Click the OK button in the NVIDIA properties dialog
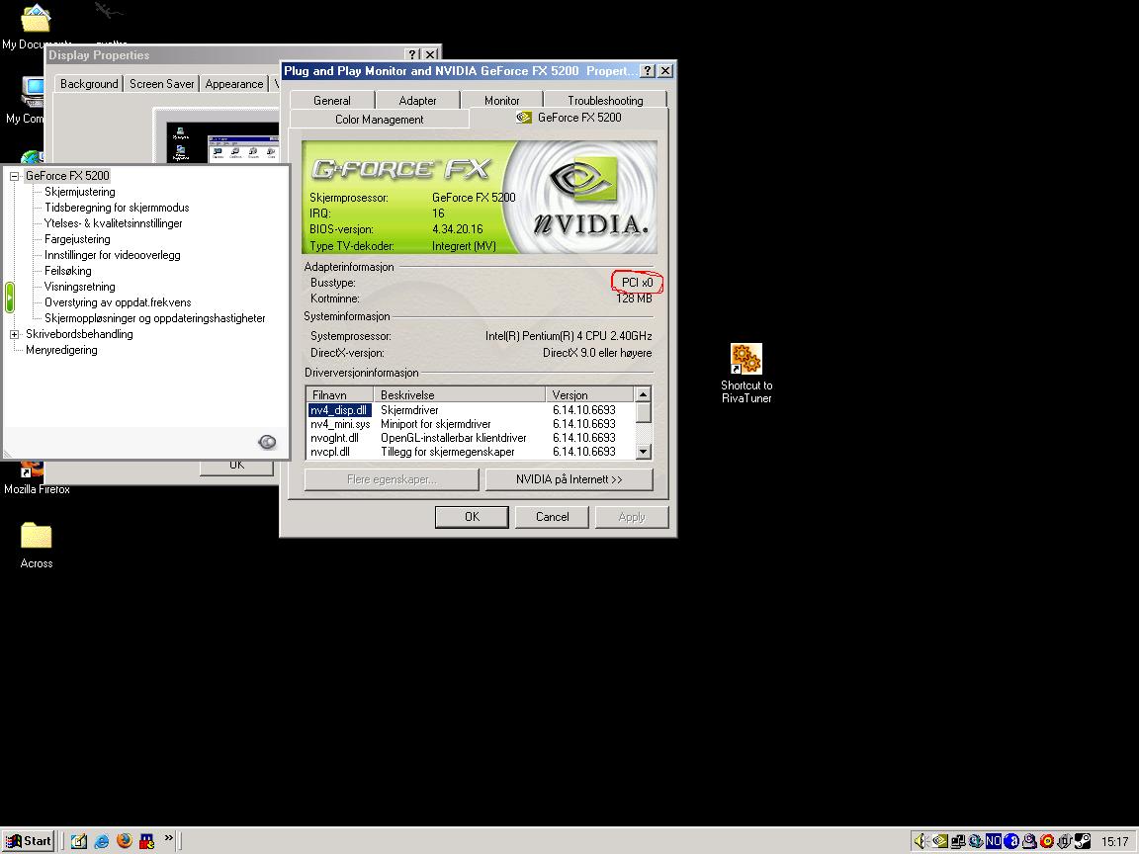The height and width of the screenshot is (854, 1139). tap(472, 516)
